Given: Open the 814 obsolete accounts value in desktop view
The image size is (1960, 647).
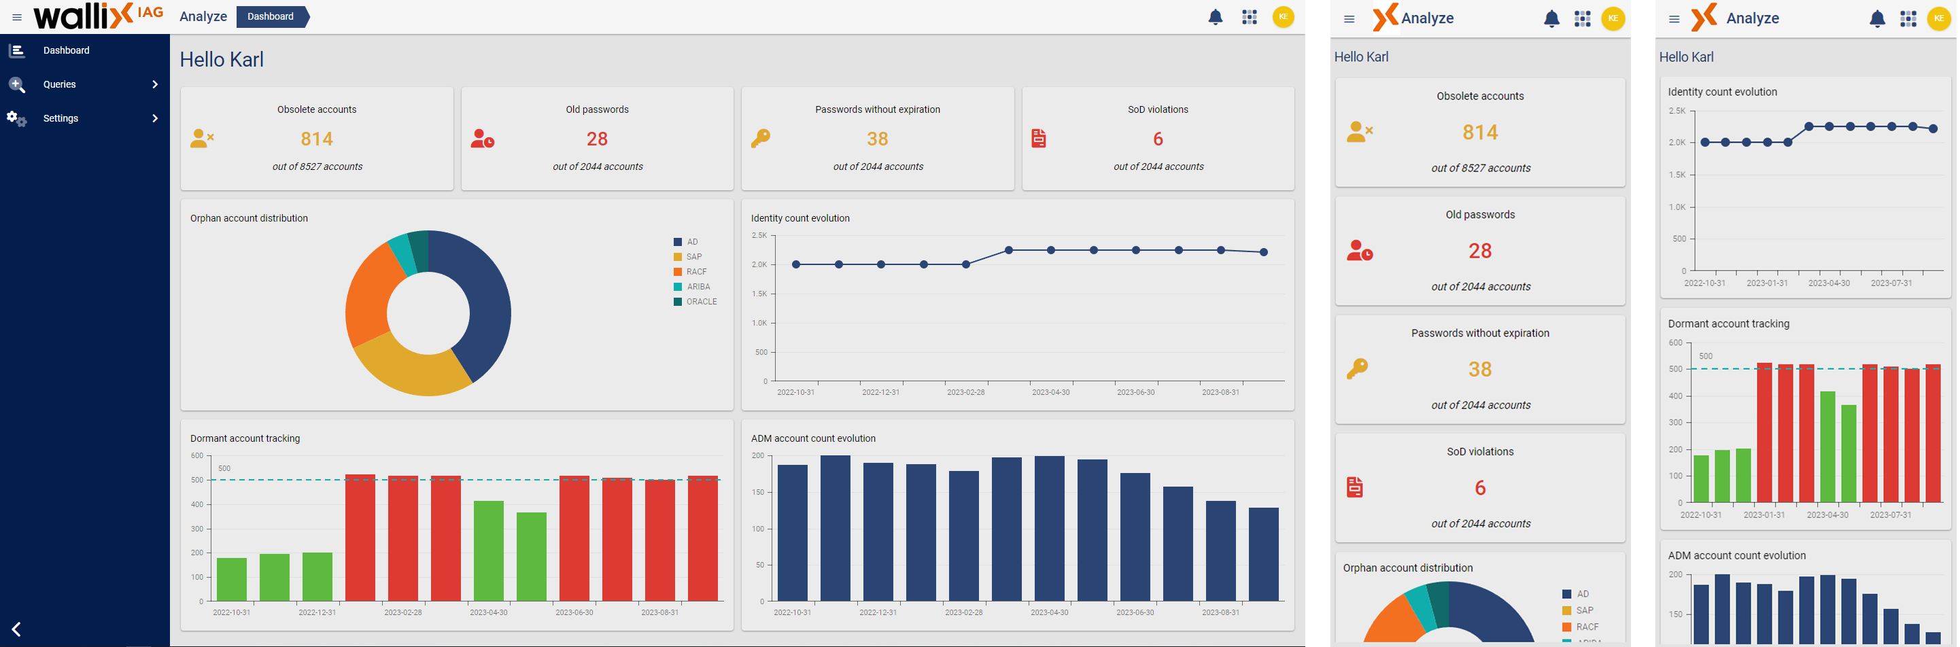Looking at the screenshot, I should (x=317, y=139).
